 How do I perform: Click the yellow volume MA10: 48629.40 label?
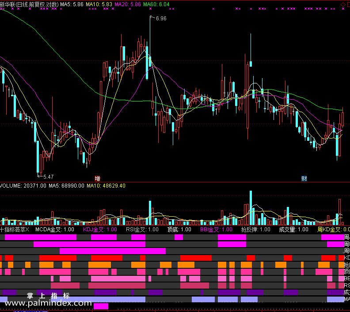[106, 186]
